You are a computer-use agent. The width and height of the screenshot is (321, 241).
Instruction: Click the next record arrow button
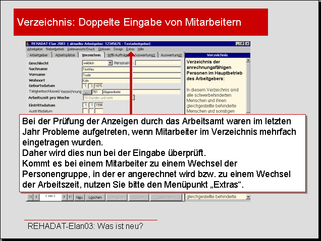[x=64, y=198]
